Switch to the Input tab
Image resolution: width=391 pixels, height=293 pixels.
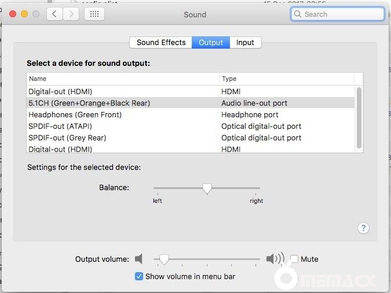click(245, 42)
